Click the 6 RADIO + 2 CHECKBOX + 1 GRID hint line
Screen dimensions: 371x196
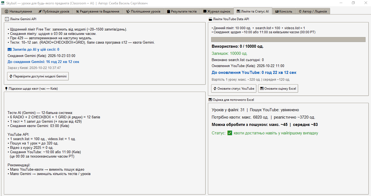[x=54, y=117]
